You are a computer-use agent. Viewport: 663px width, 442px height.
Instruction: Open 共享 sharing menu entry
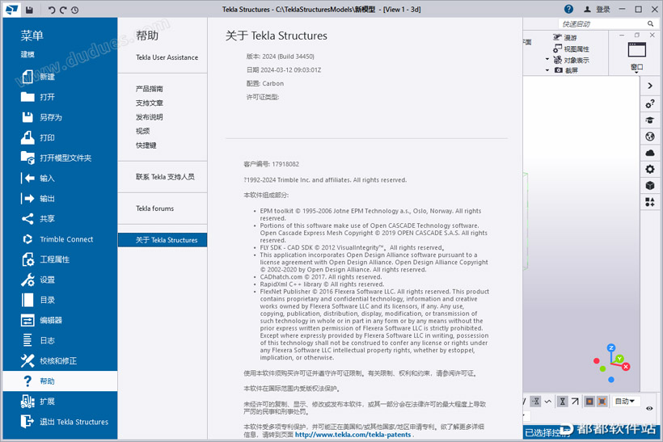[x=60, y=218]
